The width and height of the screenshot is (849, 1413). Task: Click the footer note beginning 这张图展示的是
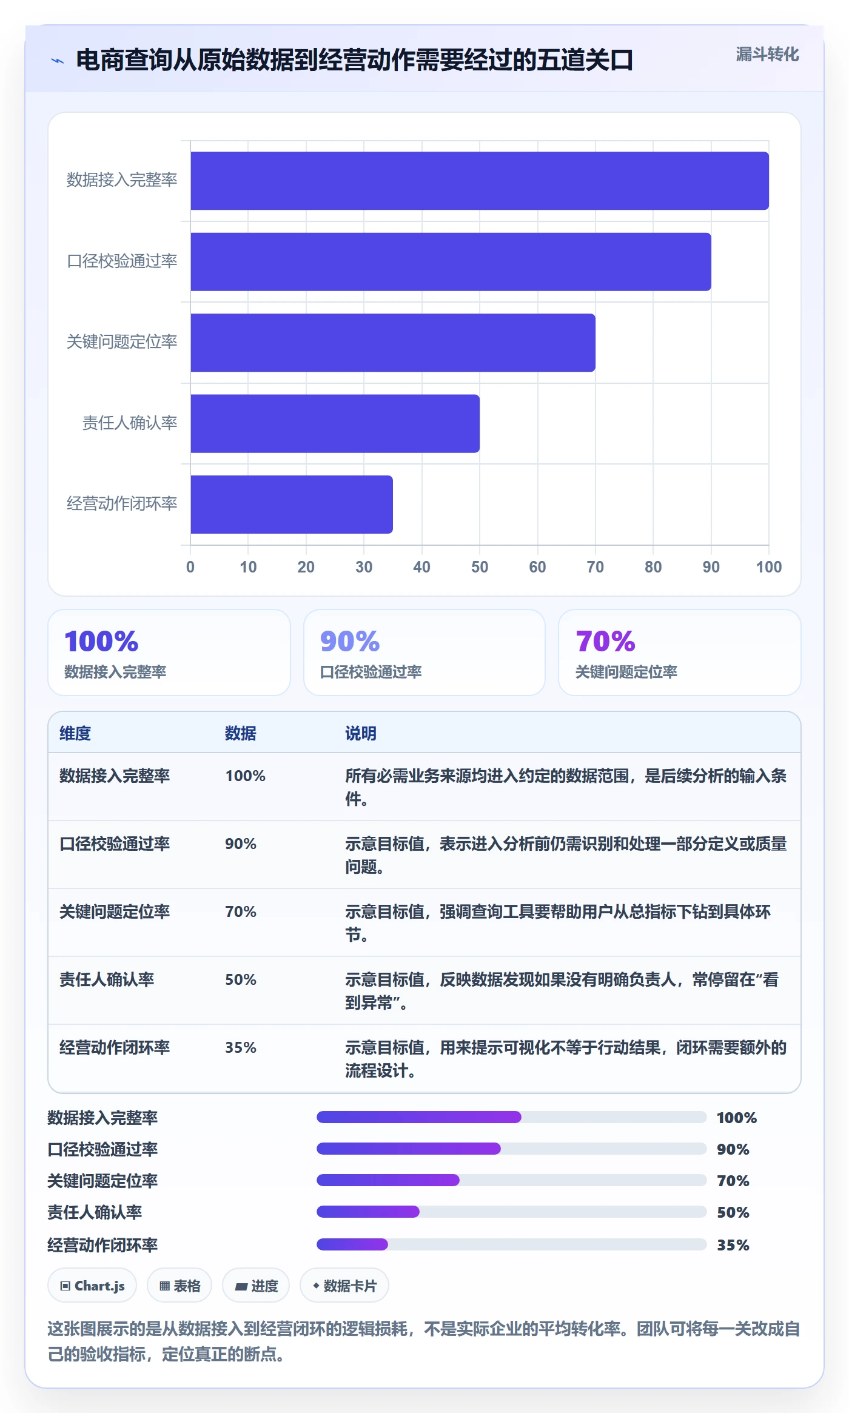click(x=424, y=1341)
